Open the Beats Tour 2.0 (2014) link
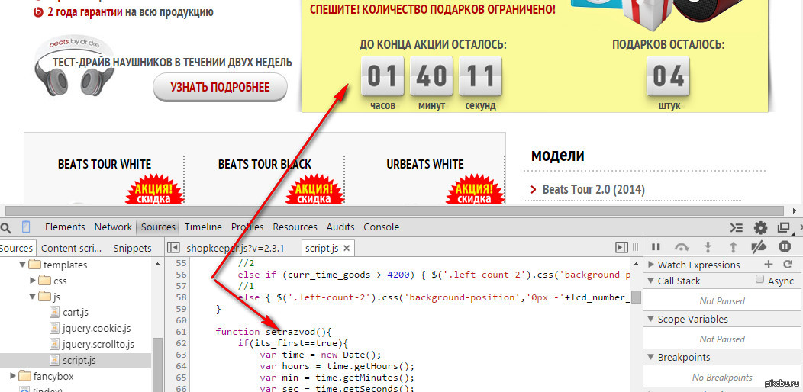Screen dimensions: 803x392 (594, 190)
